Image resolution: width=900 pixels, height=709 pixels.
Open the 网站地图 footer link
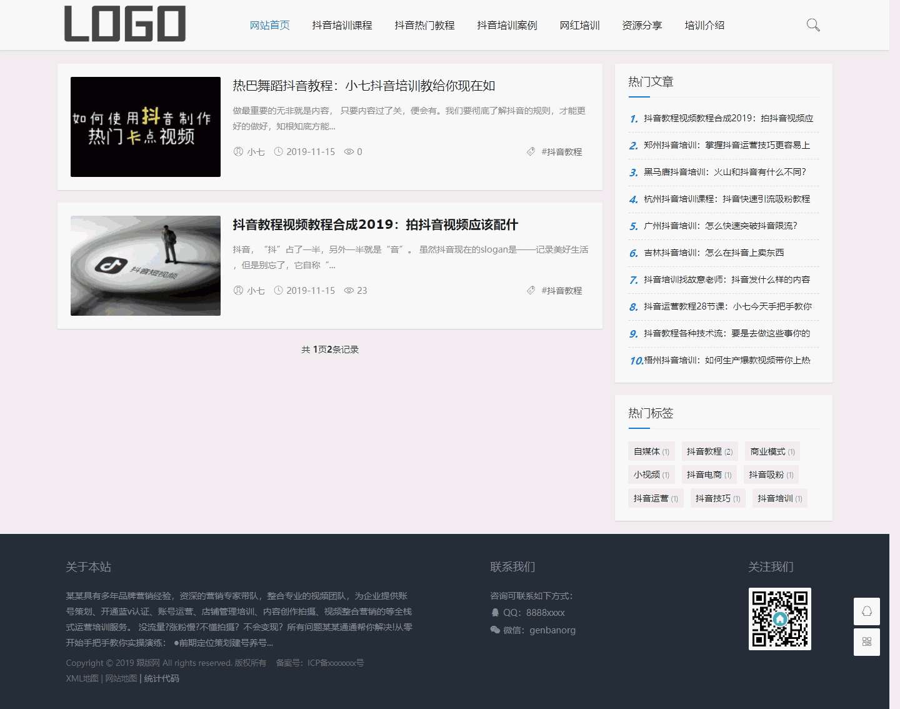[121, 678]
